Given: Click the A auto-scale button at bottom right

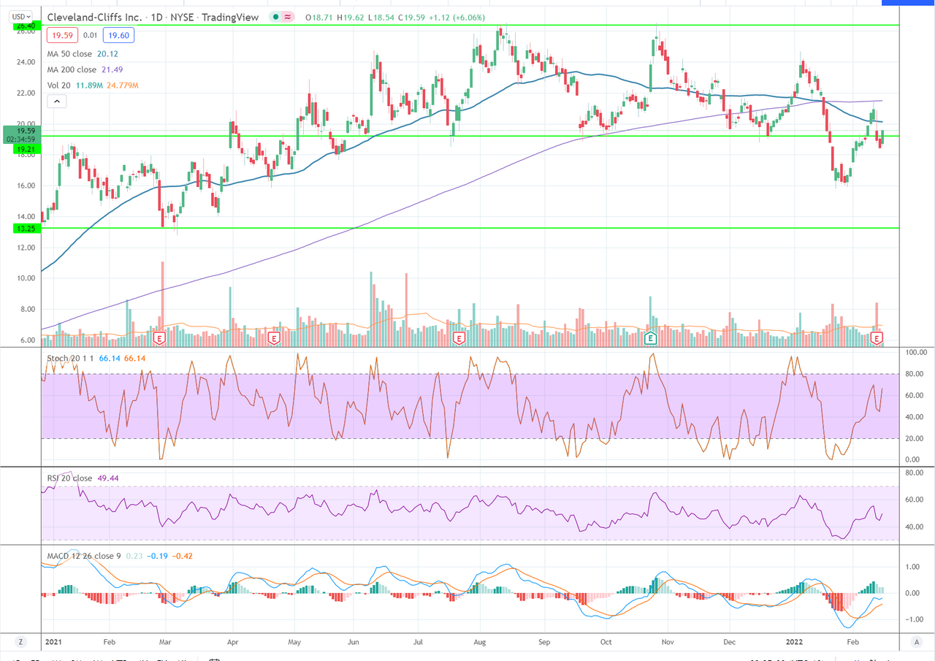Looking at the screenshot, I should click(x=916, y=642).
